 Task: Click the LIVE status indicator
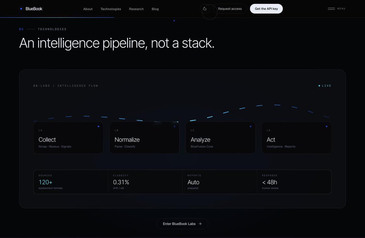point(325,86)
